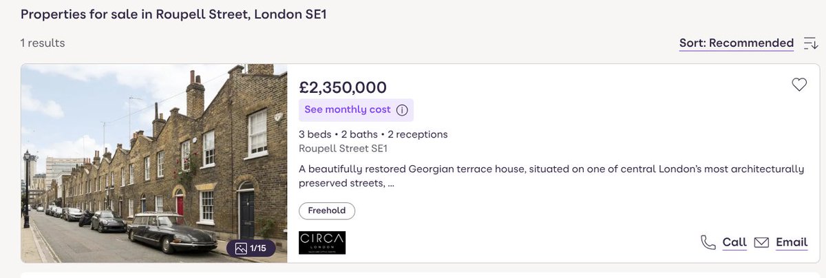Click the info icon beside monthly cost

(403, 110)
